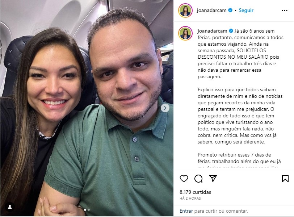Open the HÁ 2 HORAS timestamp
This screenshot has height=217, width=294.
pos(190,199)
